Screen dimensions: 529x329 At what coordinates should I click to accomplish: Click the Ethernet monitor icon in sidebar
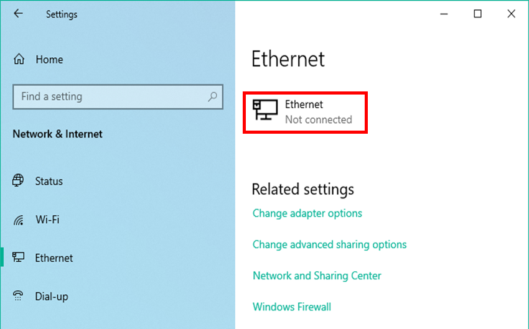point(18,257)
